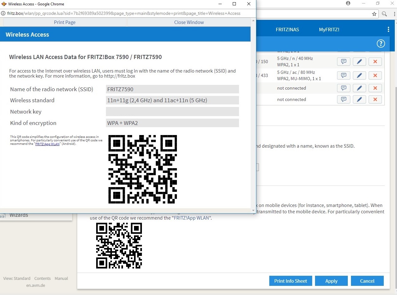This screenshot has width=397, height=295.
Task: Click the Wireless standard value field
Action: (172, 100)
